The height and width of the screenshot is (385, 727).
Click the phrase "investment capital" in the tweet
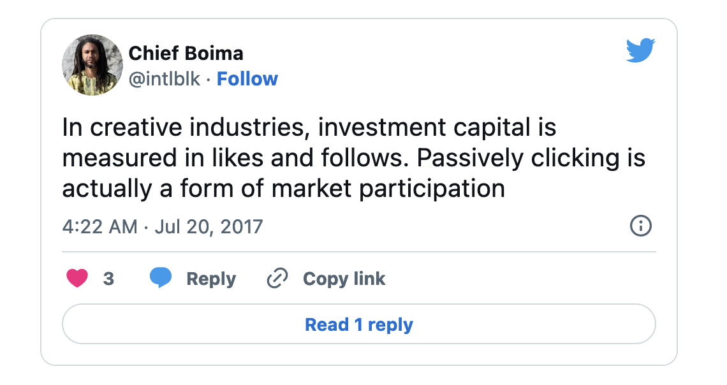coord(422,128)
